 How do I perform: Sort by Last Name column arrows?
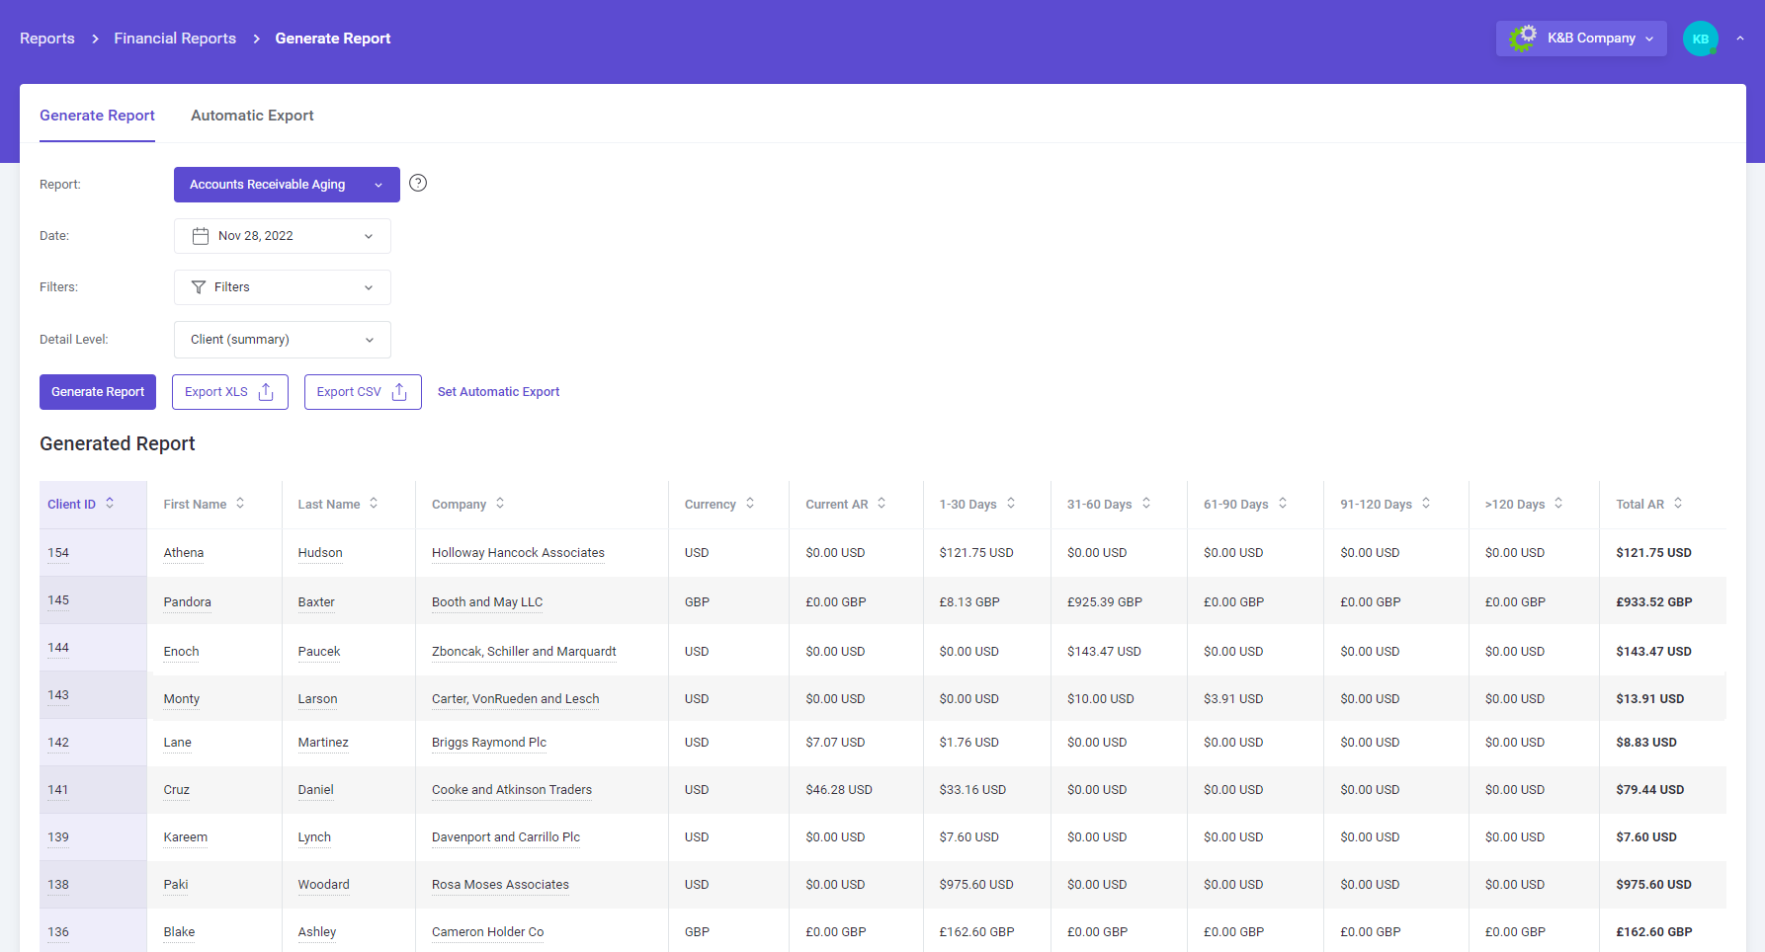374,504
